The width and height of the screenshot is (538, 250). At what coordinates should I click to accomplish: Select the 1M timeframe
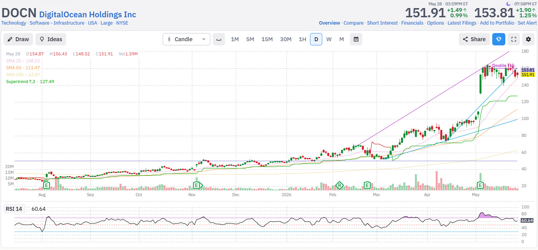click(235, 39)
